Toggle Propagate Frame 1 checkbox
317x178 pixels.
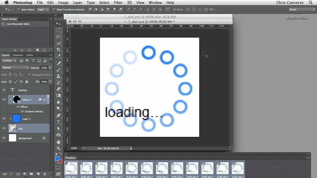click(x=29, y=74)
